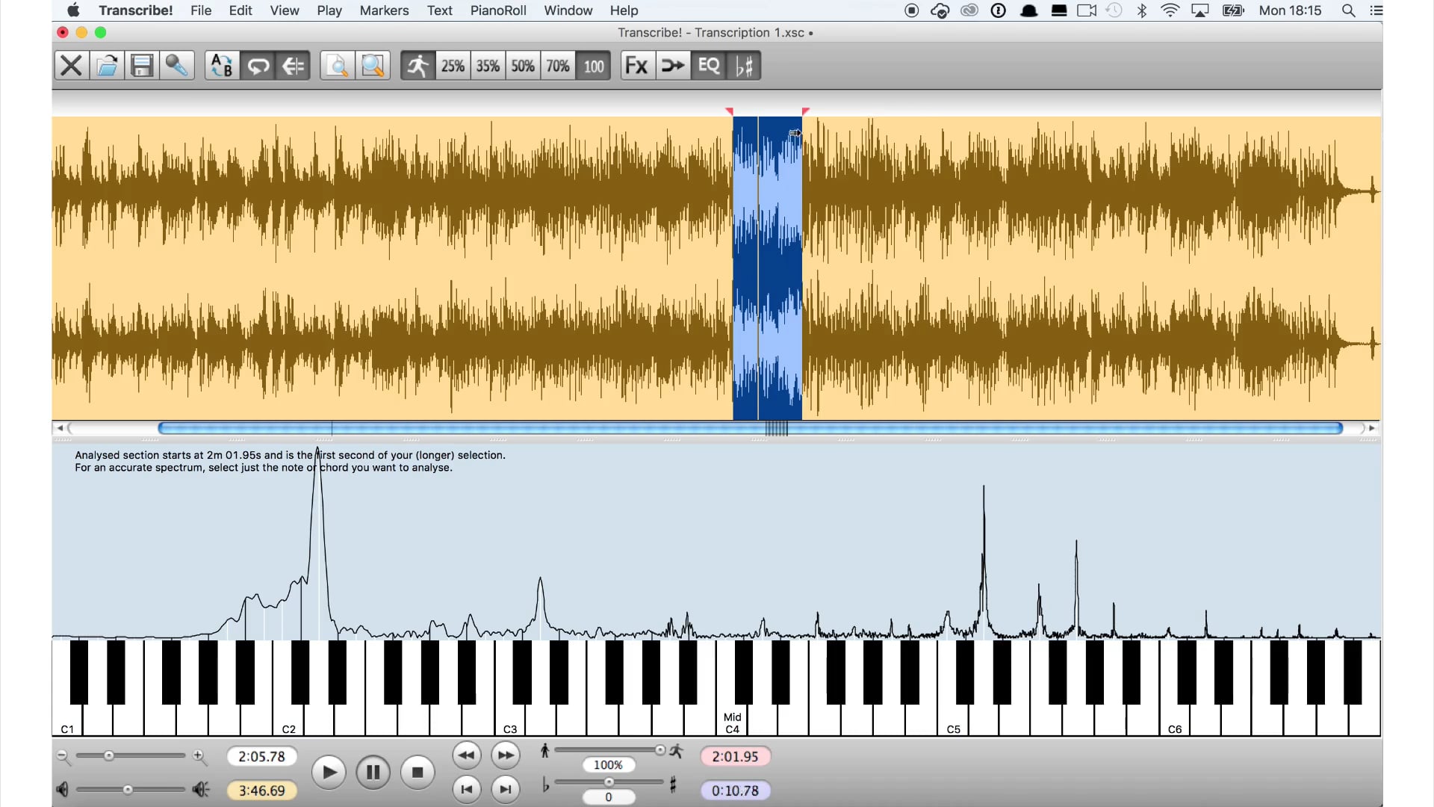Screen dimensions: 1434x807
Task: Open the Play menu
Action: tap(329, 10)
